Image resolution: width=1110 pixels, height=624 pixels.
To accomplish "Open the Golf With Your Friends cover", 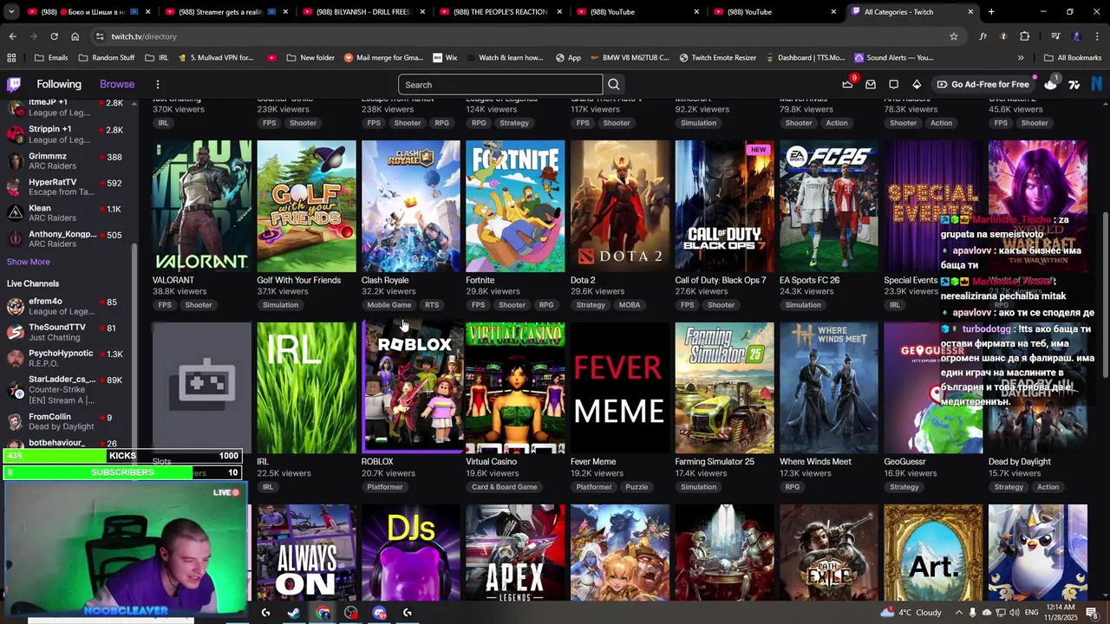I will point(306,206).
